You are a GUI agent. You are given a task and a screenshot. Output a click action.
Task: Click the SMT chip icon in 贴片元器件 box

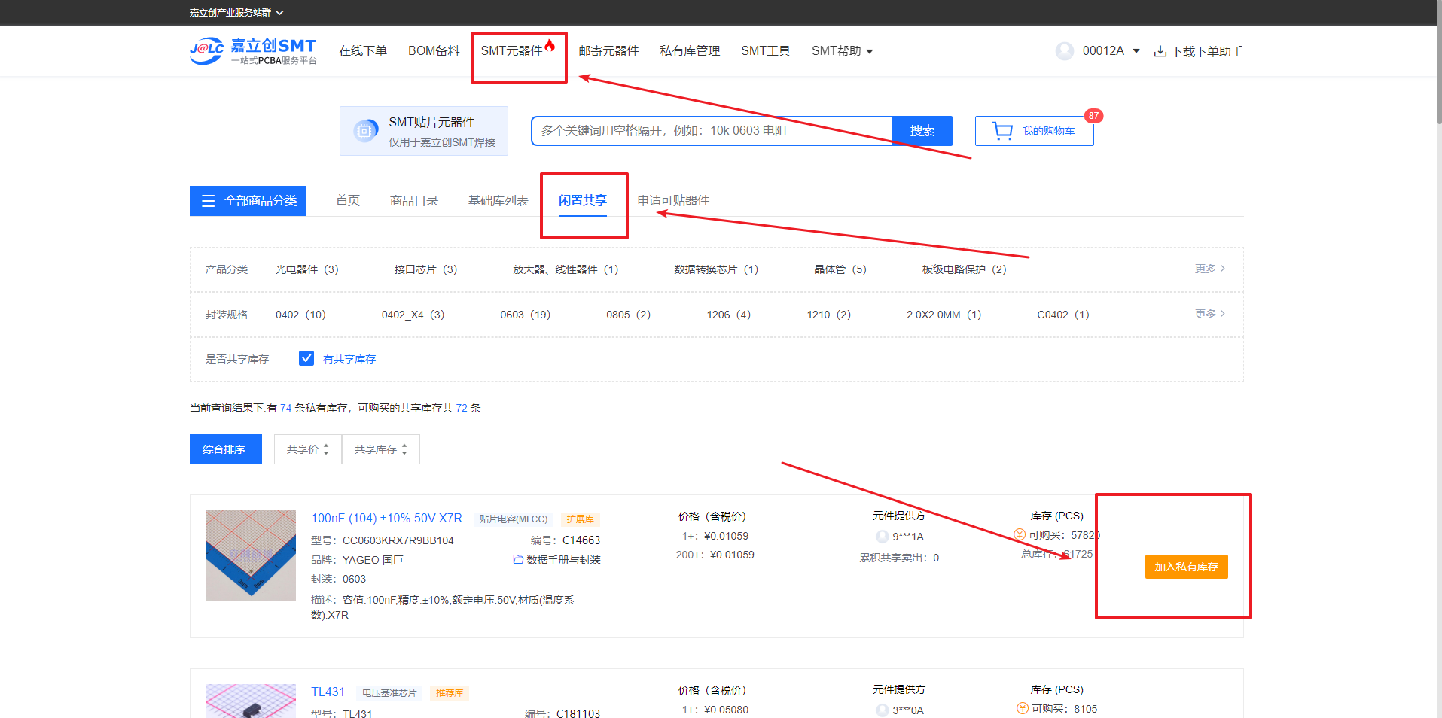tap(365, 131)
